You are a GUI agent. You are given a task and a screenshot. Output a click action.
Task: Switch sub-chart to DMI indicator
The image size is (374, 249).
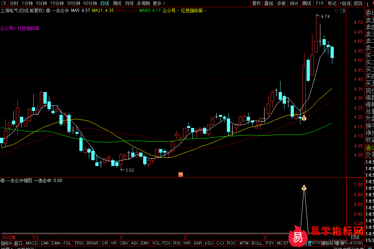[45, 243]
